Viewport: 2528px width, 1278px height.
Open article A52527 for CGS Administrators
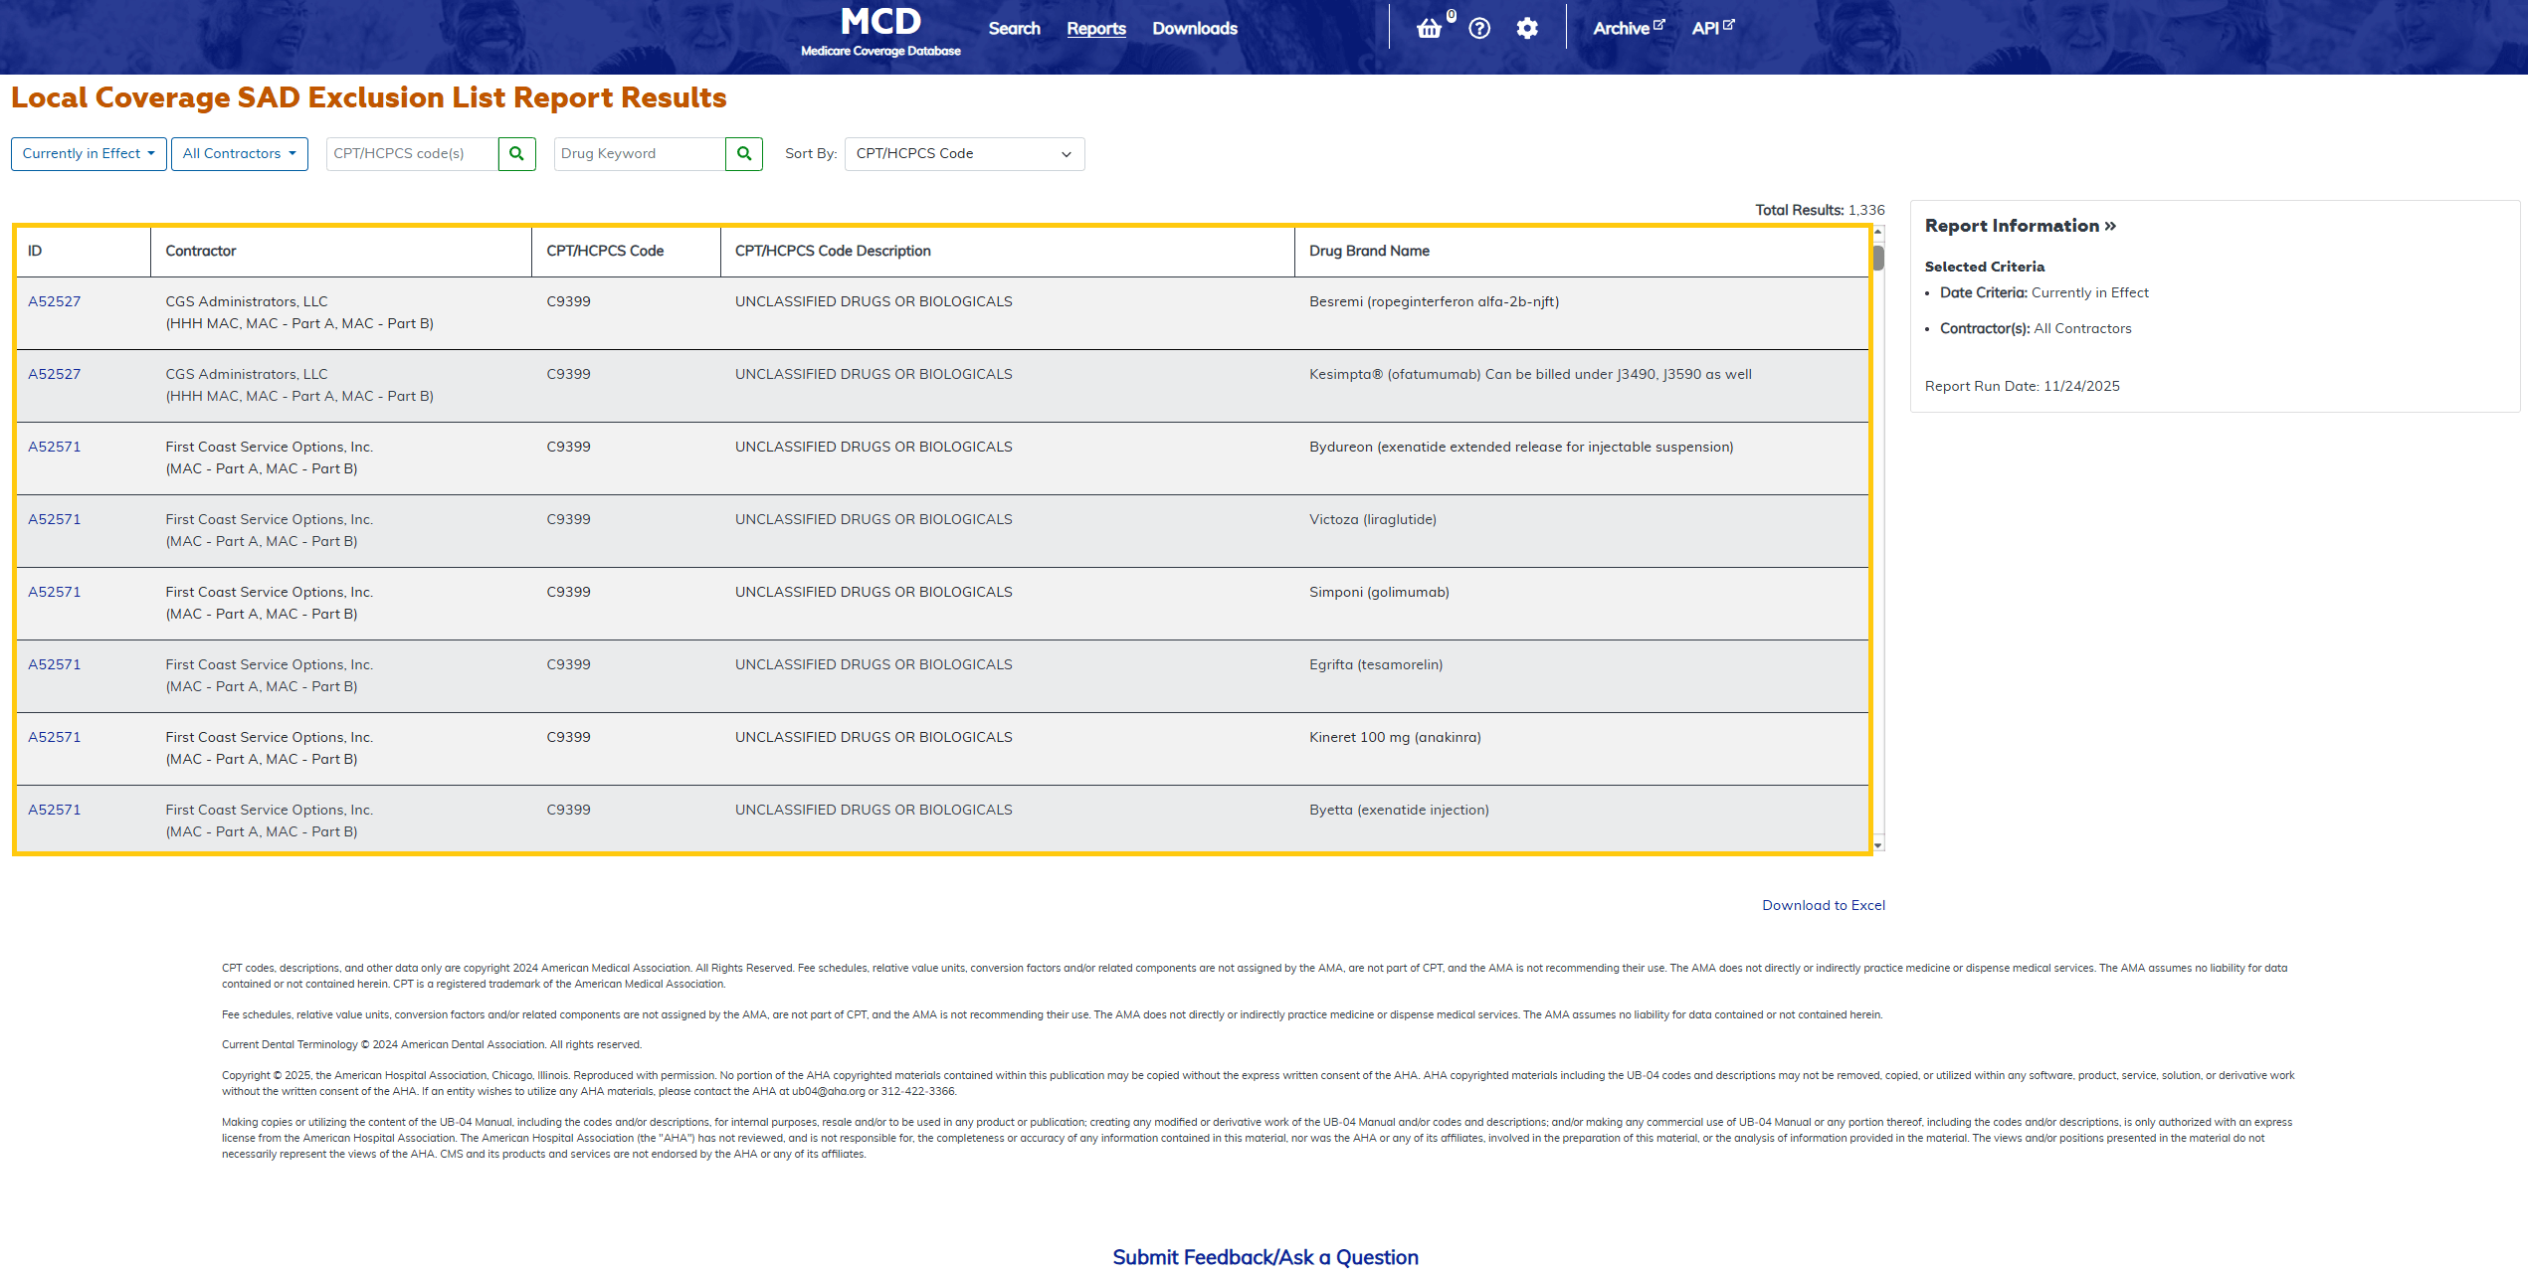click(54, 300)
